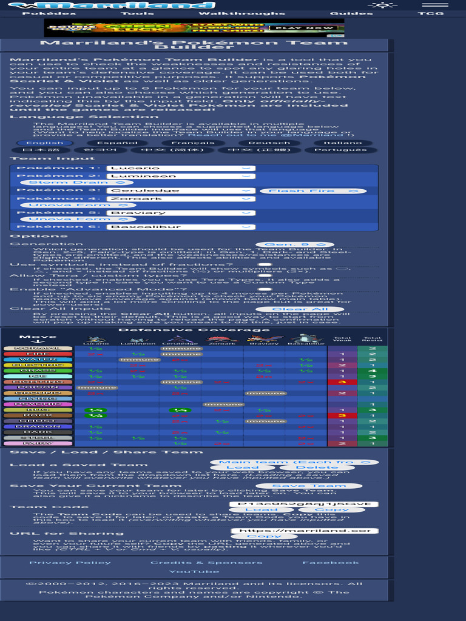This screenshot has width=466, height=621.
Task: Open the Walkthroughs menu
Action: click(241, 13)
